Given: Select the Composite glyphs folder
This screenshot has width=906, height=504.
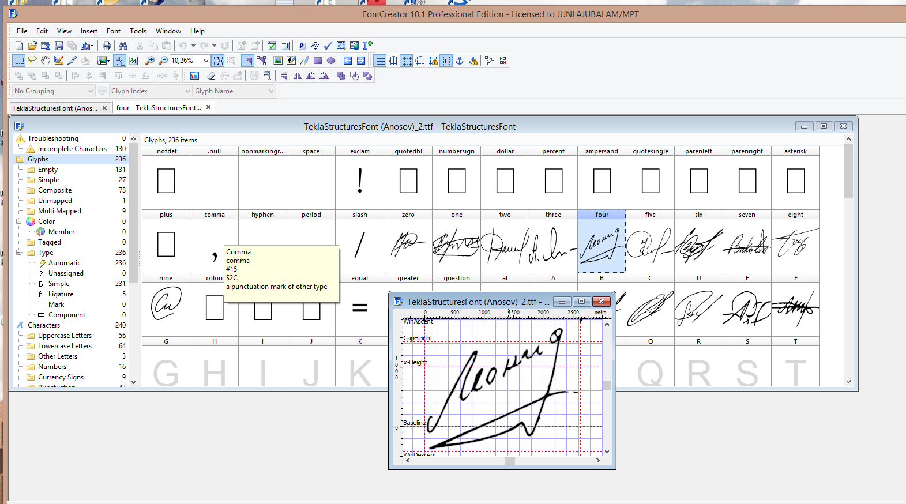Looking at the screenshot, I should pyautogui.click(x=55, y=190).
